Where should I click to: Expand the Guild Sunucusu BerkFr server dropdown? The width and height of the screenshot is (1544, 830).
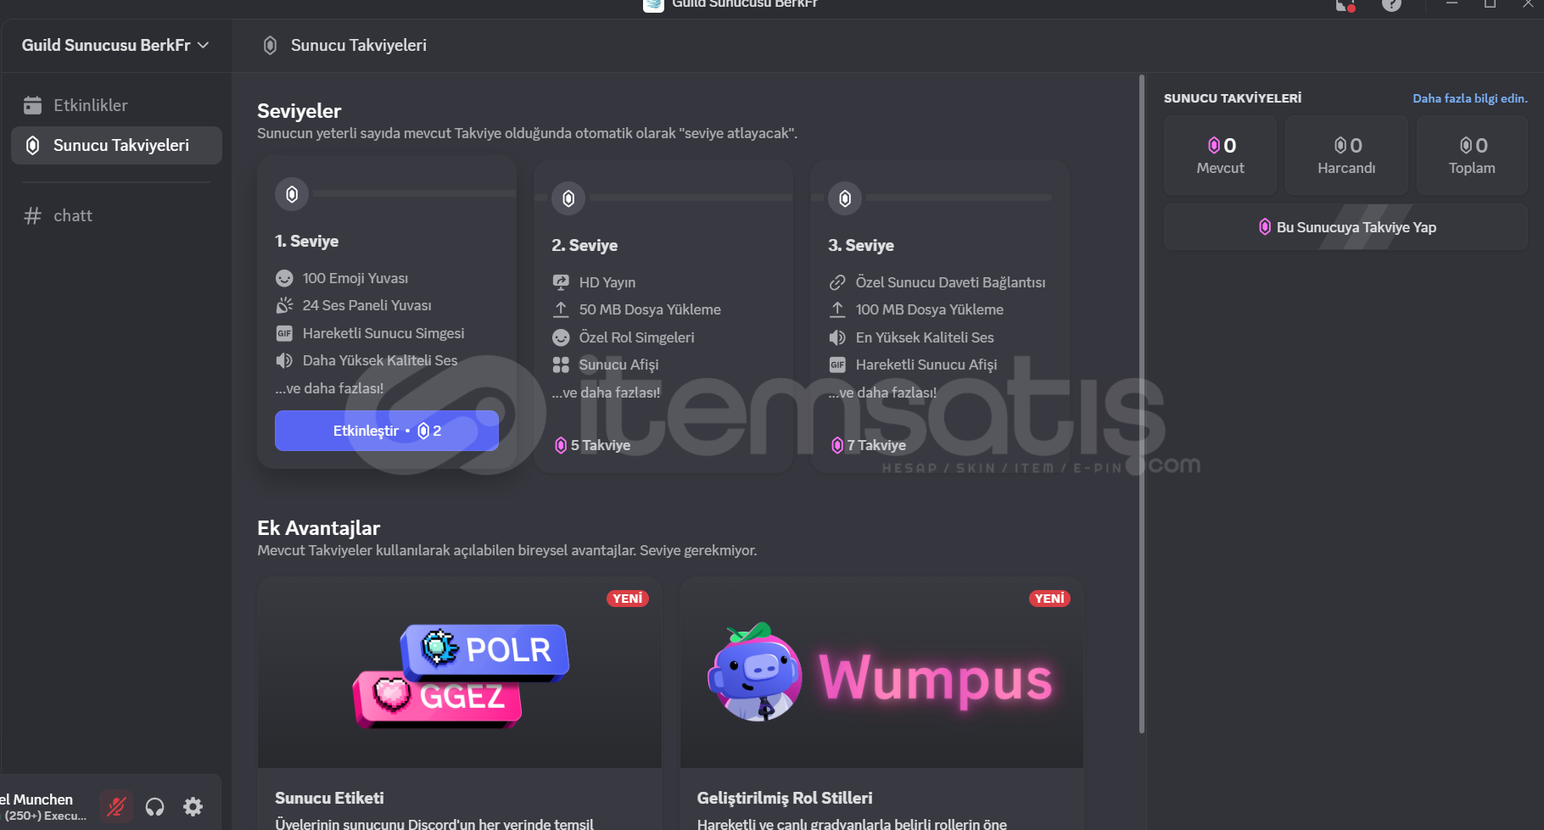click(115, 45)
